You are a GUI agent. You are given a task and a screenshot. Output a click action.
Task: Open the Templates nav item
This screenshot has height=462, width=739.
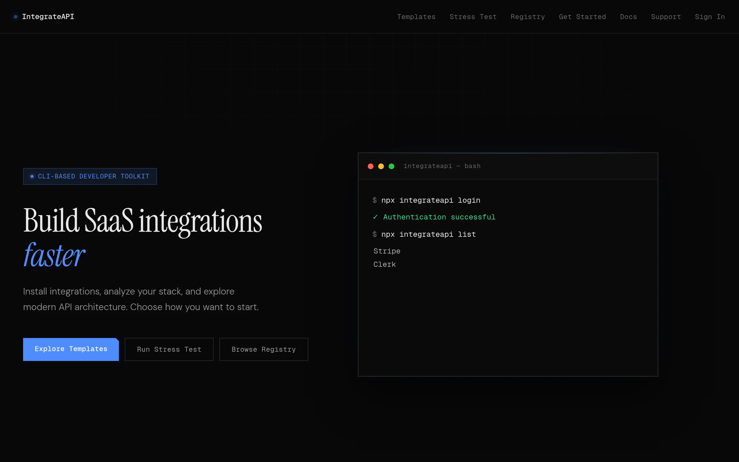pos(416,17)
